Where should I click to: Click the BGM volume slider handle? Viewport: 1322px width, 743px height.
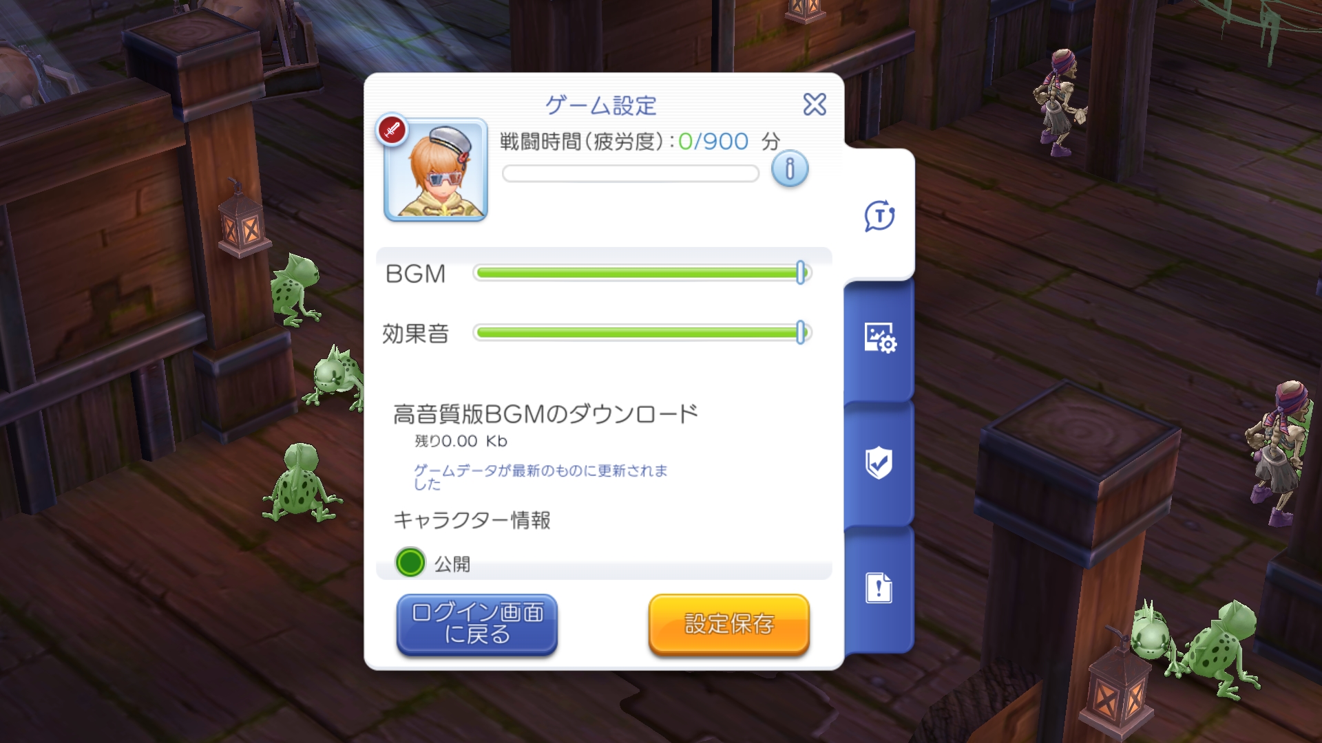coord(801,273)
